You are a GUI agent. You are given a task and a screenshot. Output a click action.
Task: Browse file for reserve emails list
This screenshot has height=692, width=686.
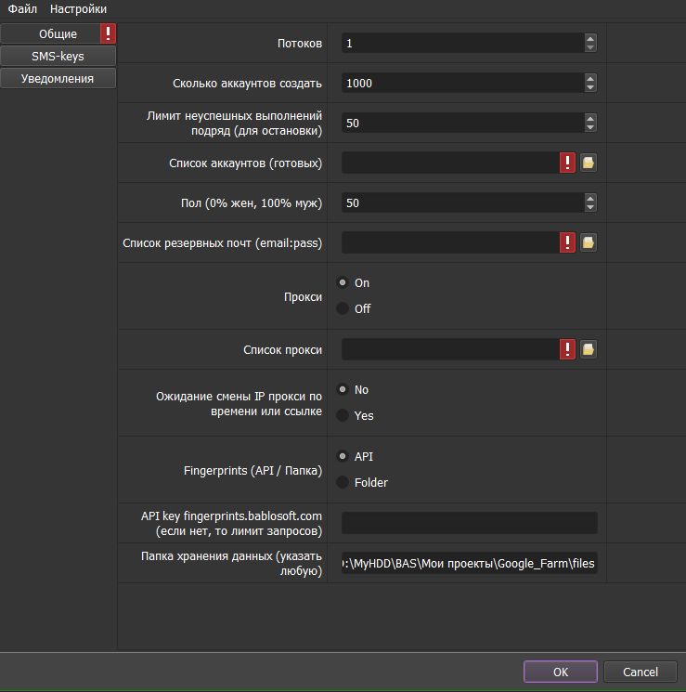point(588,242)
